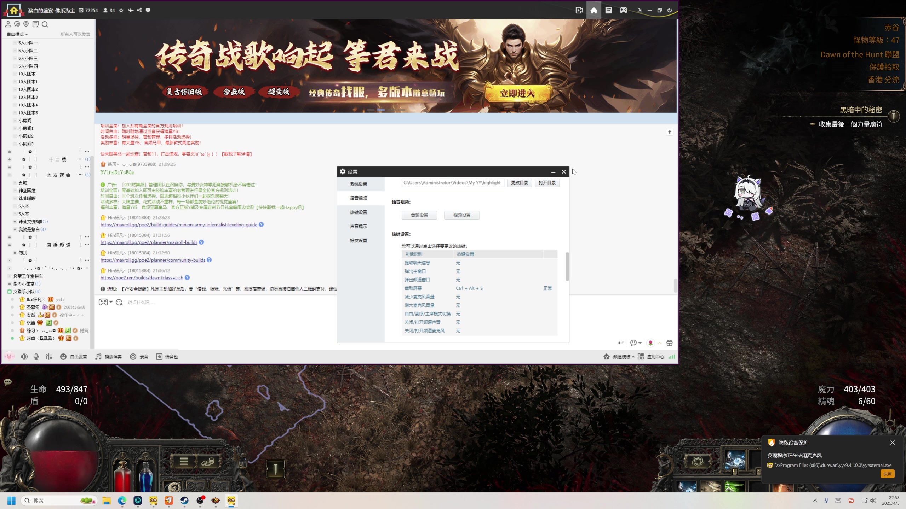Open the list panel icon in top right toolbar

(609, 10)
